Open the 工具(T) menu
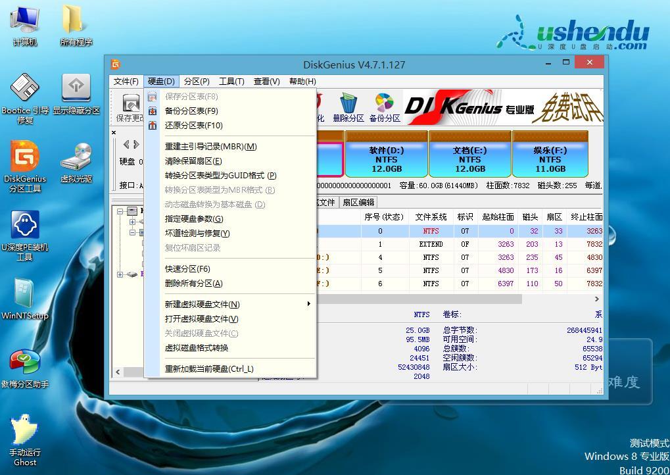670x475 pixels. [231, 81]
